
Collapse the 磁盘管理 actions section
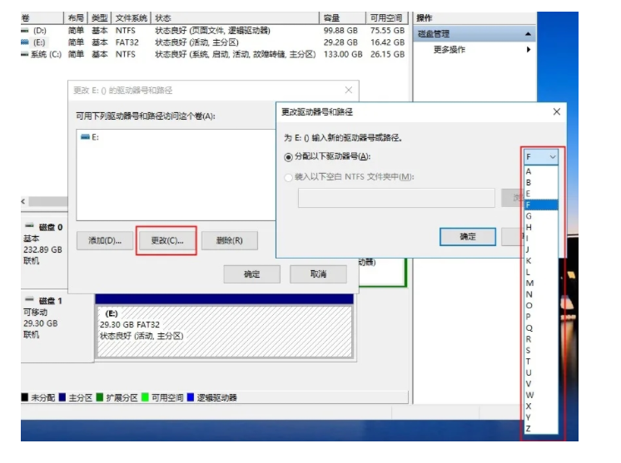528,34
